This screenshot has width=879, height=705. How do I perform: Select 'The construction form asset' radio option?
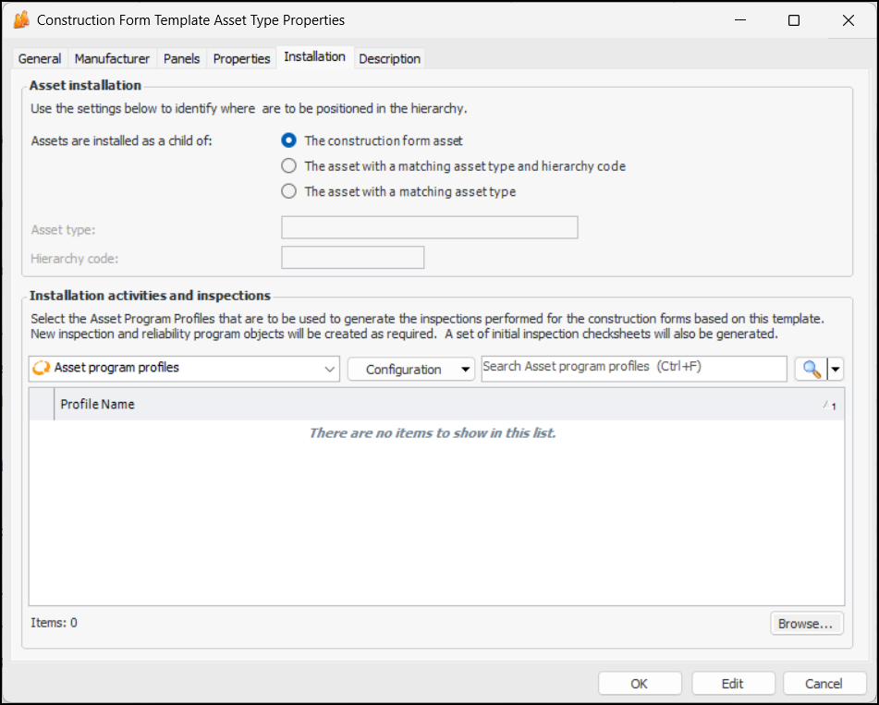pyautogui.click(x=289, y=141)
